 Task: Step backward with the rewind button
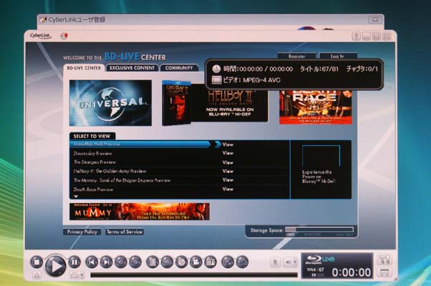pyautogui.click(x=121, y=262)
